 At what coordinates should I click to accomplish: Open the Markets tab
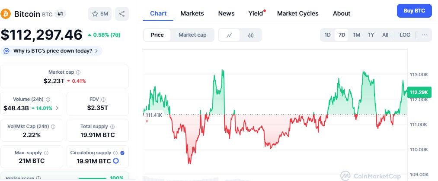pyautogui.click(x=192, y=13)
